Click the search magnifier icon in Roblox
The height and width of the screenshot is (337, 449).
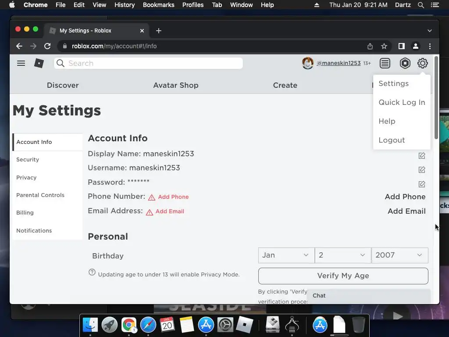coord(61,63)
